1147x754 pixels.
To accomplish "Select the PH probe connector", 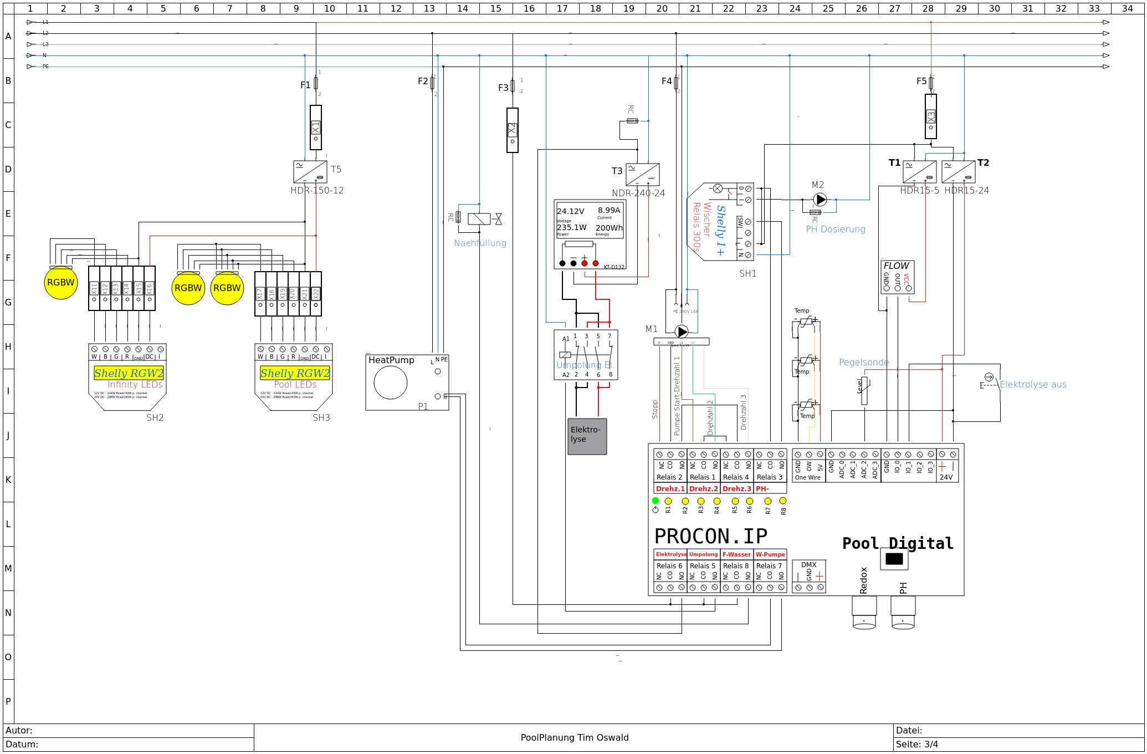I will tap(903, 613).
